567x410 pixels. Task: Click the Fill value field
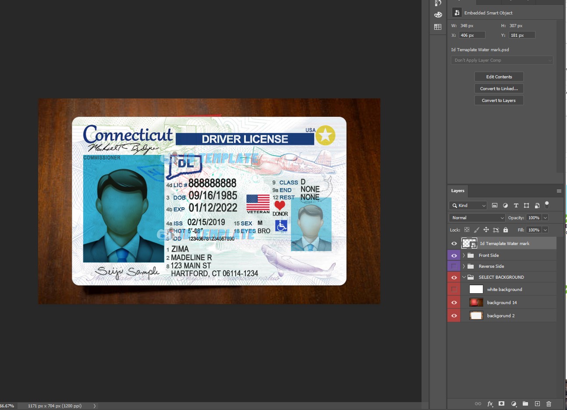coord(534,230)
